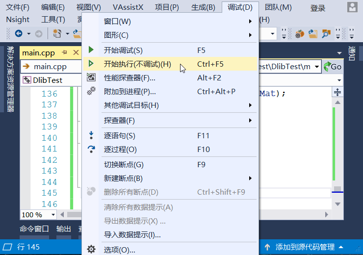
Task: Open the 项目(P) menu
Action: click(167, 7)
